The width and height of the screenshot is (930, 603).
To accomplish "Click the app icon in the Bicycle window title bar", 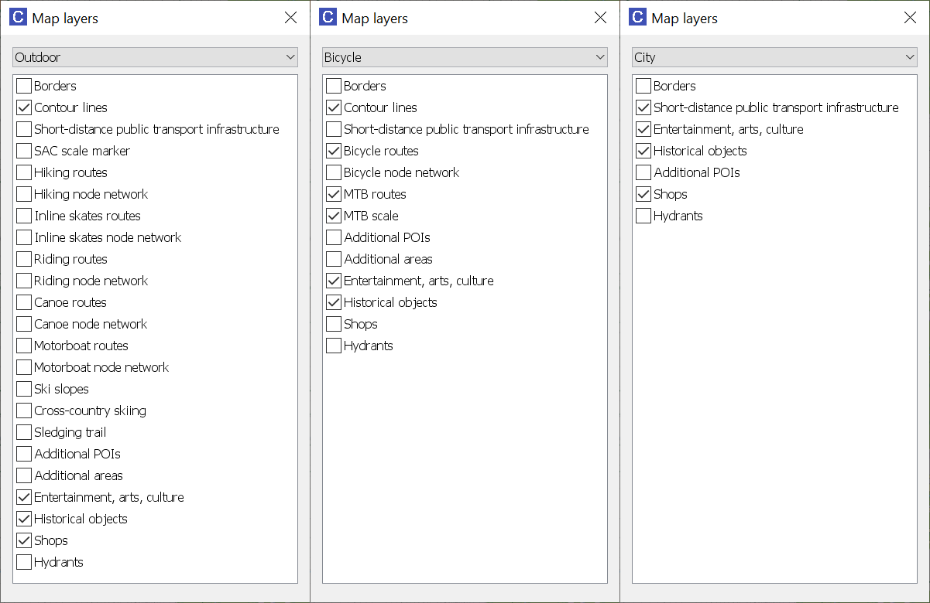I will [x=328, y=18].
